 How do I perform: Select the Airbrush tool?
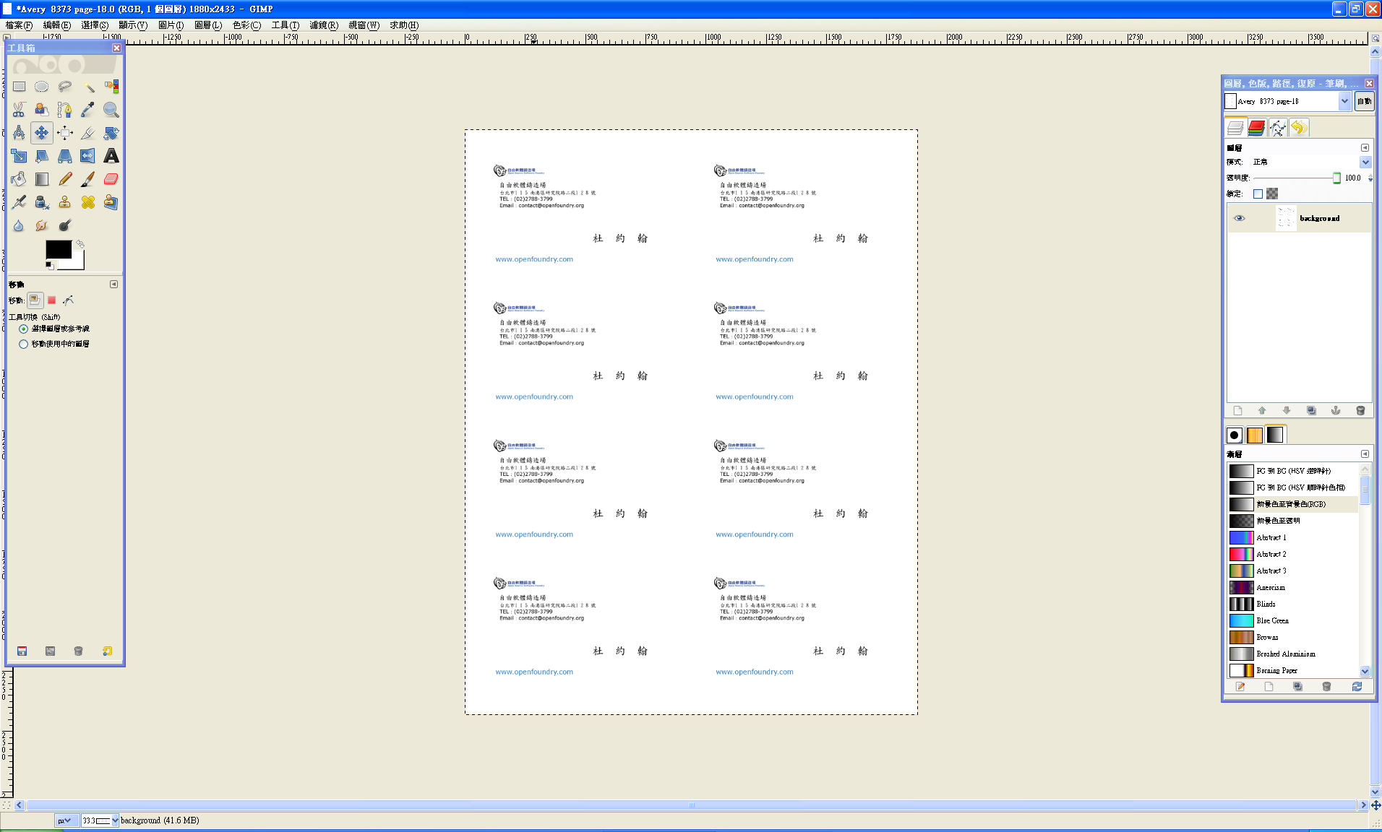coord(19,202)
